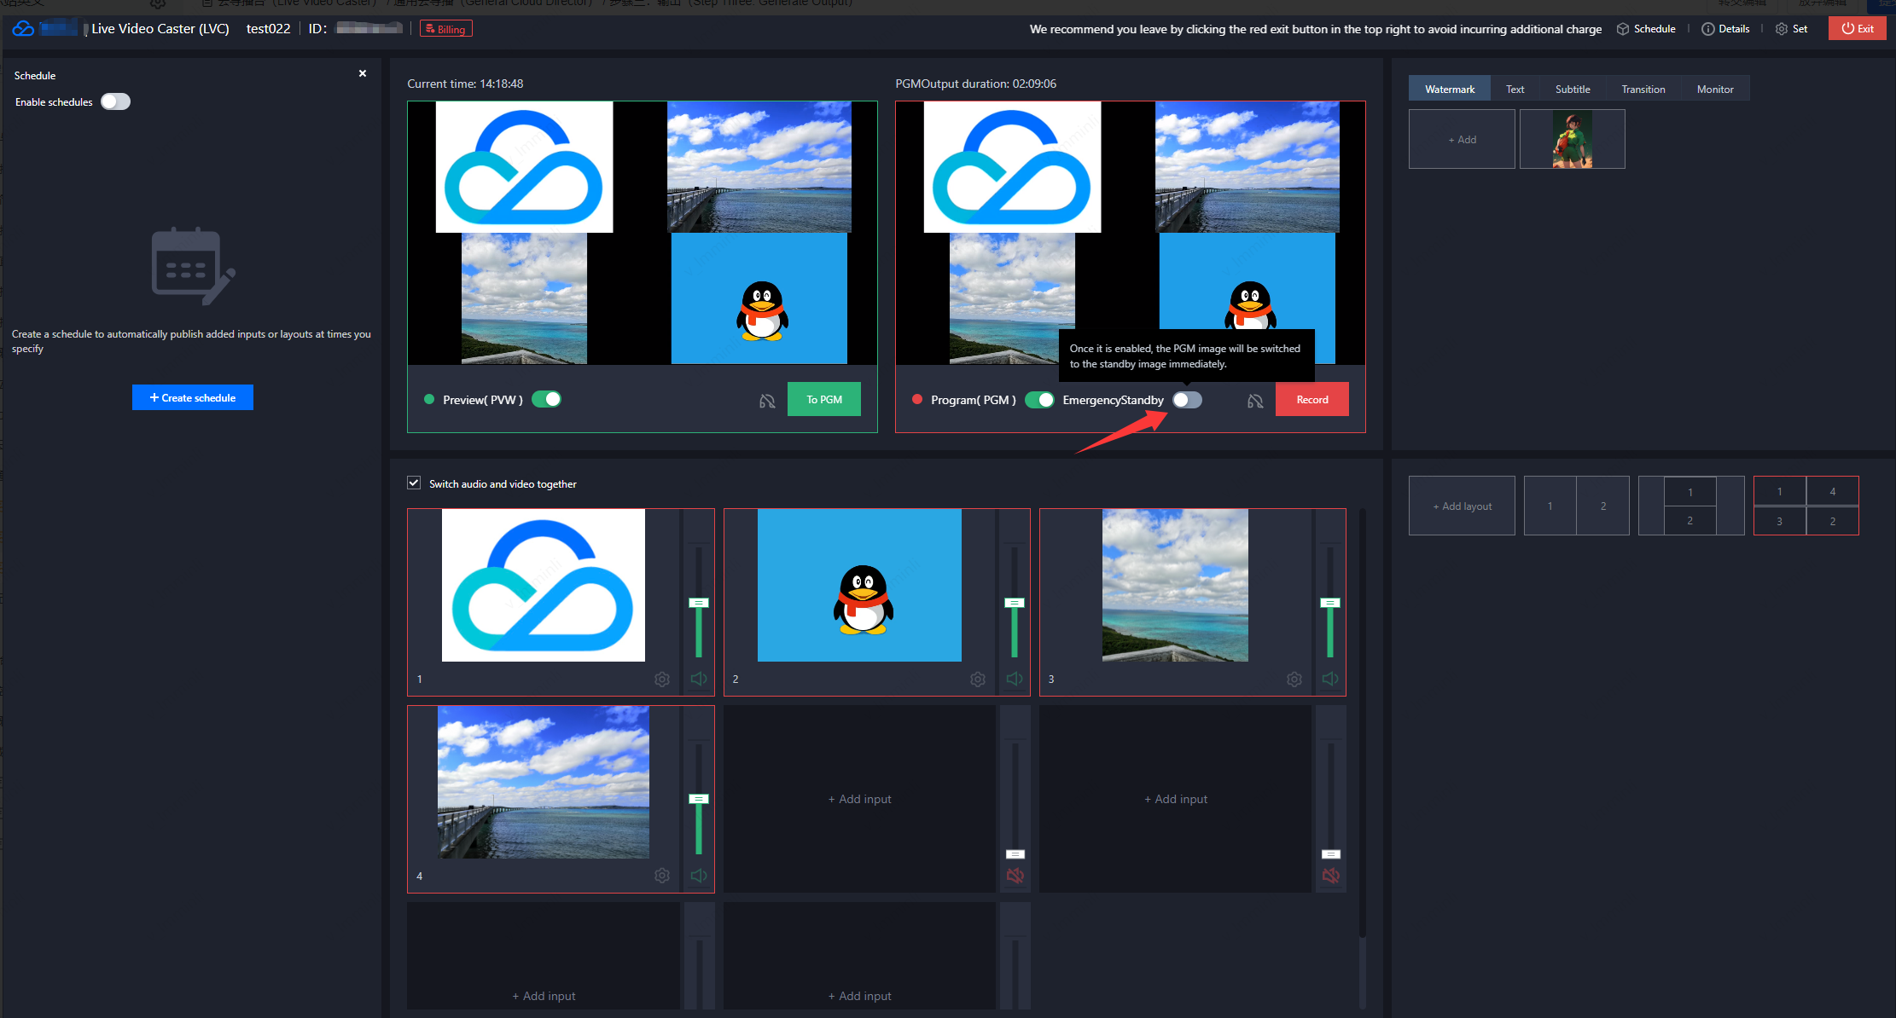Click input 1 volume slider handle

tap(699, 603)
